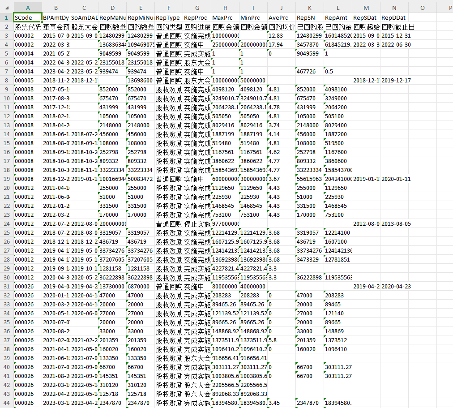
Task: Select the cell containing 2019-12-17
Action: (396, 80)
